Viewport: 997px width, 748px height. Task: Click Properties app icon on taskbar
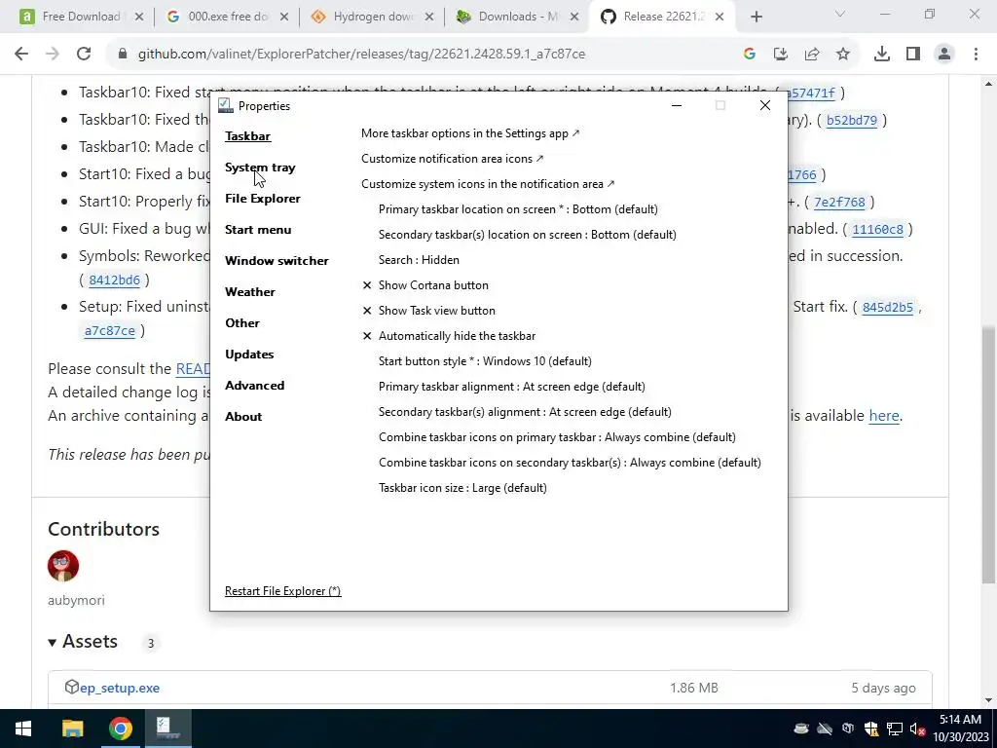pos(168,729)
